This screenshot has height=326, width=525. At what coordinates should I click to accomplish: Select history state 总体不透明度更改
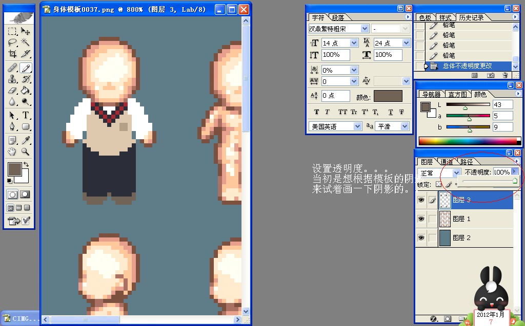468,66
